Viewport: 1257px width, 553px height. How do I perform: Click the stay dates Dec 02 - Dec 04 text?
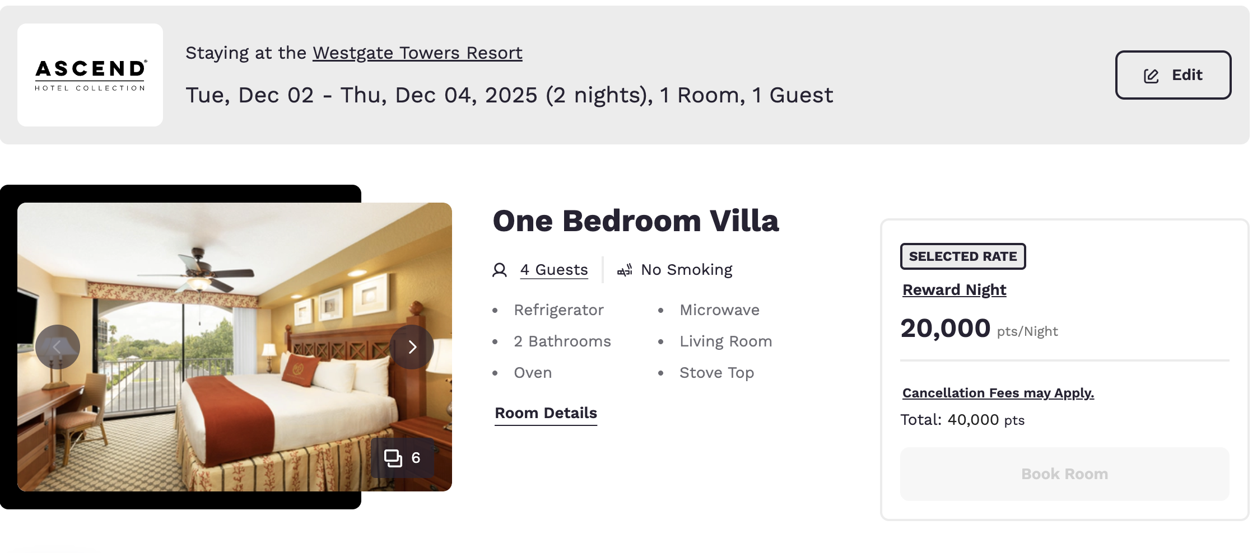(x=509, y=95)
